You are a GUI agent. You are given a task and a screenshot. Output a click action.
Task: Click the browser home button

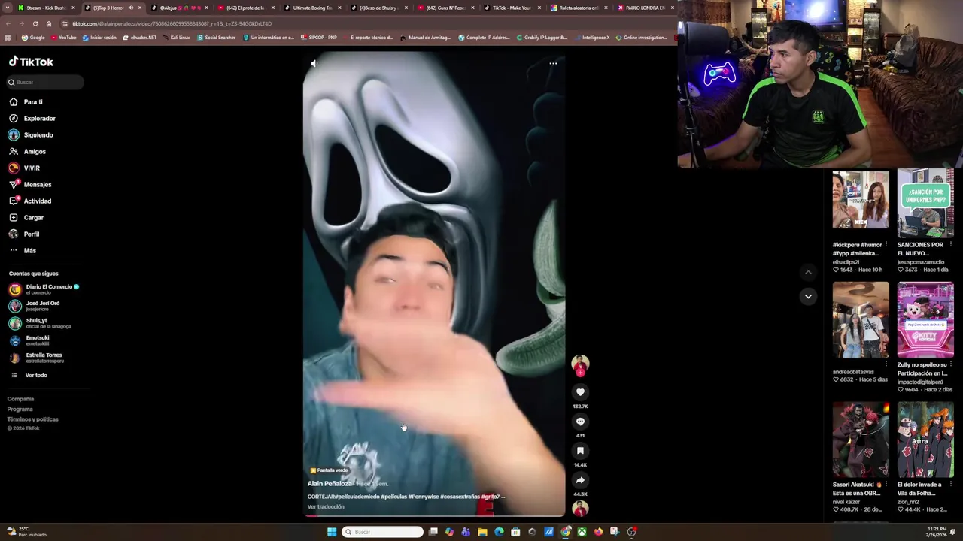pyautogui.click(x=49, y=23)
